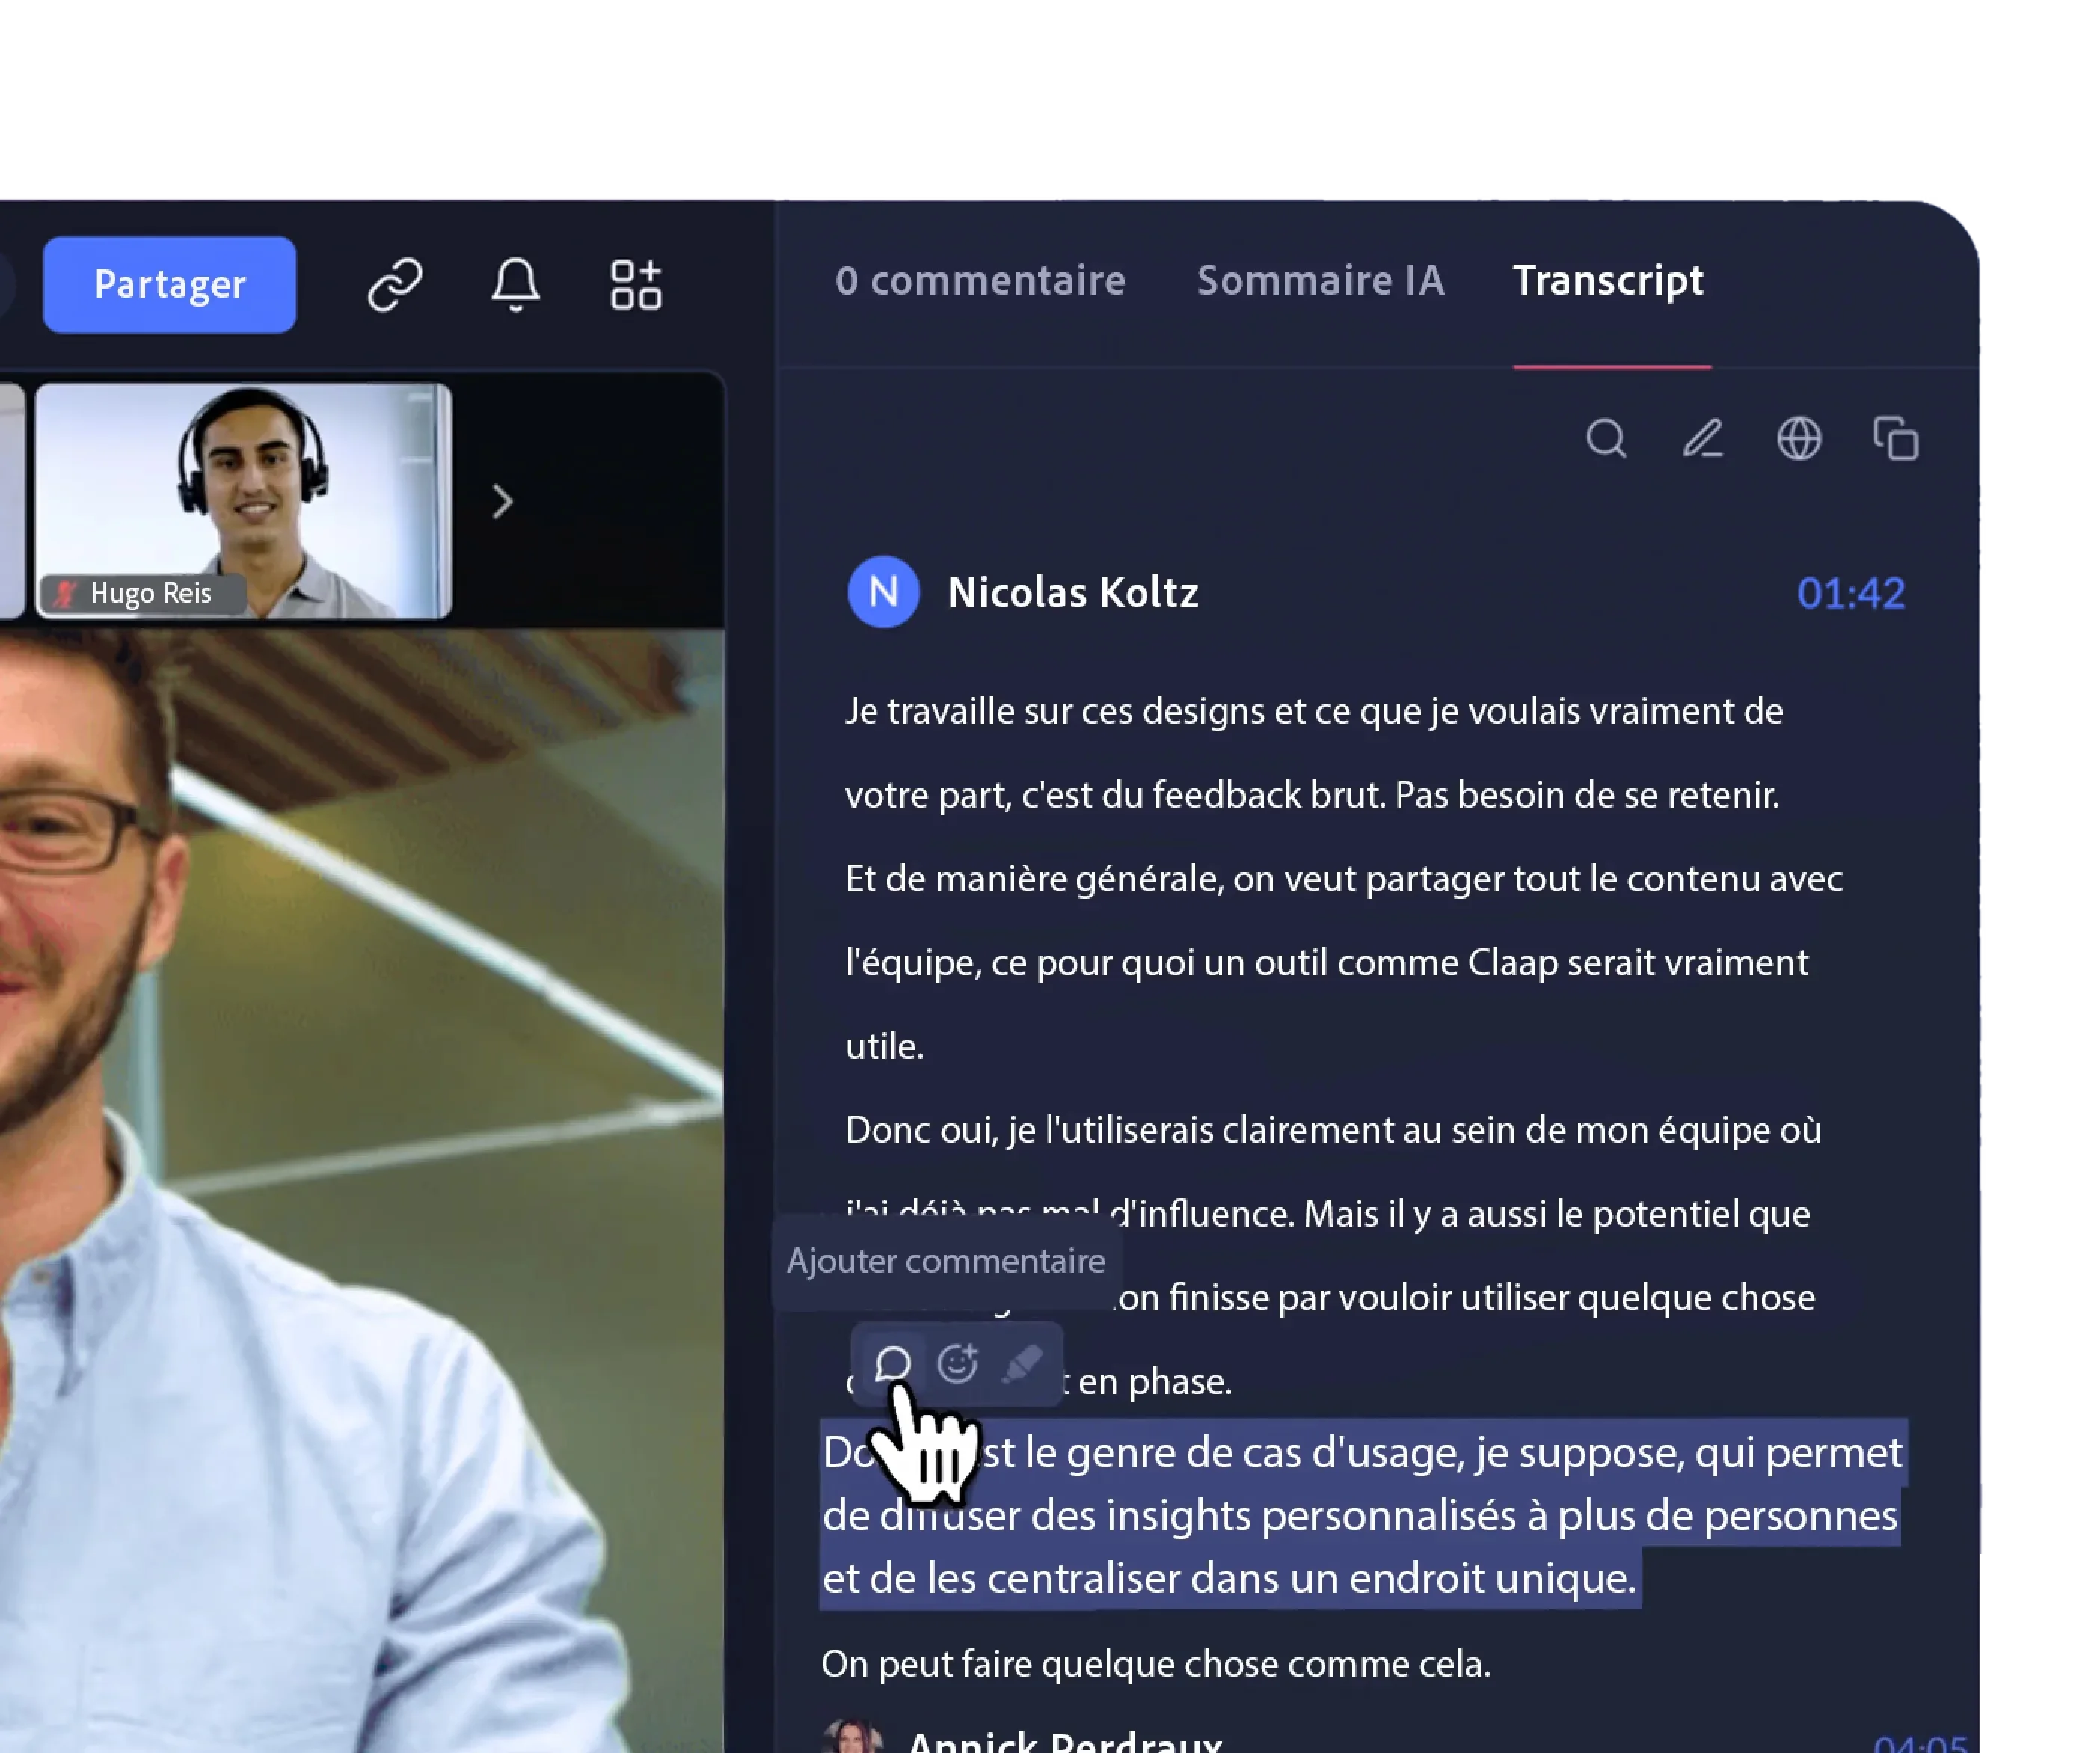Select Hugo Reis video thumbnail

(244, 501)
